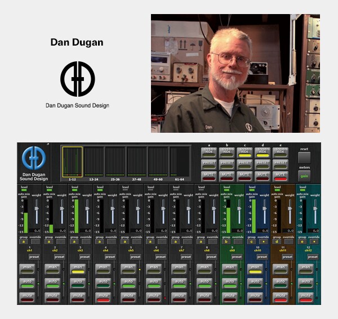Click the weight fader on channel 1
The image size is (338, 319).
pyautogui.click(x=37, y=209)
